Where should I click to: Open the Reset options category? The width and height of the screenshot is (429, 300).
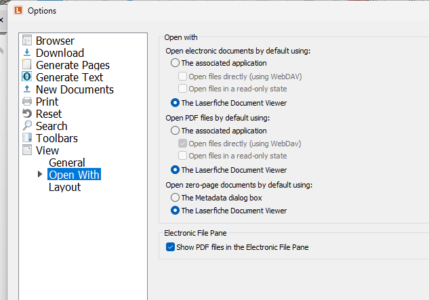point(49,114)
